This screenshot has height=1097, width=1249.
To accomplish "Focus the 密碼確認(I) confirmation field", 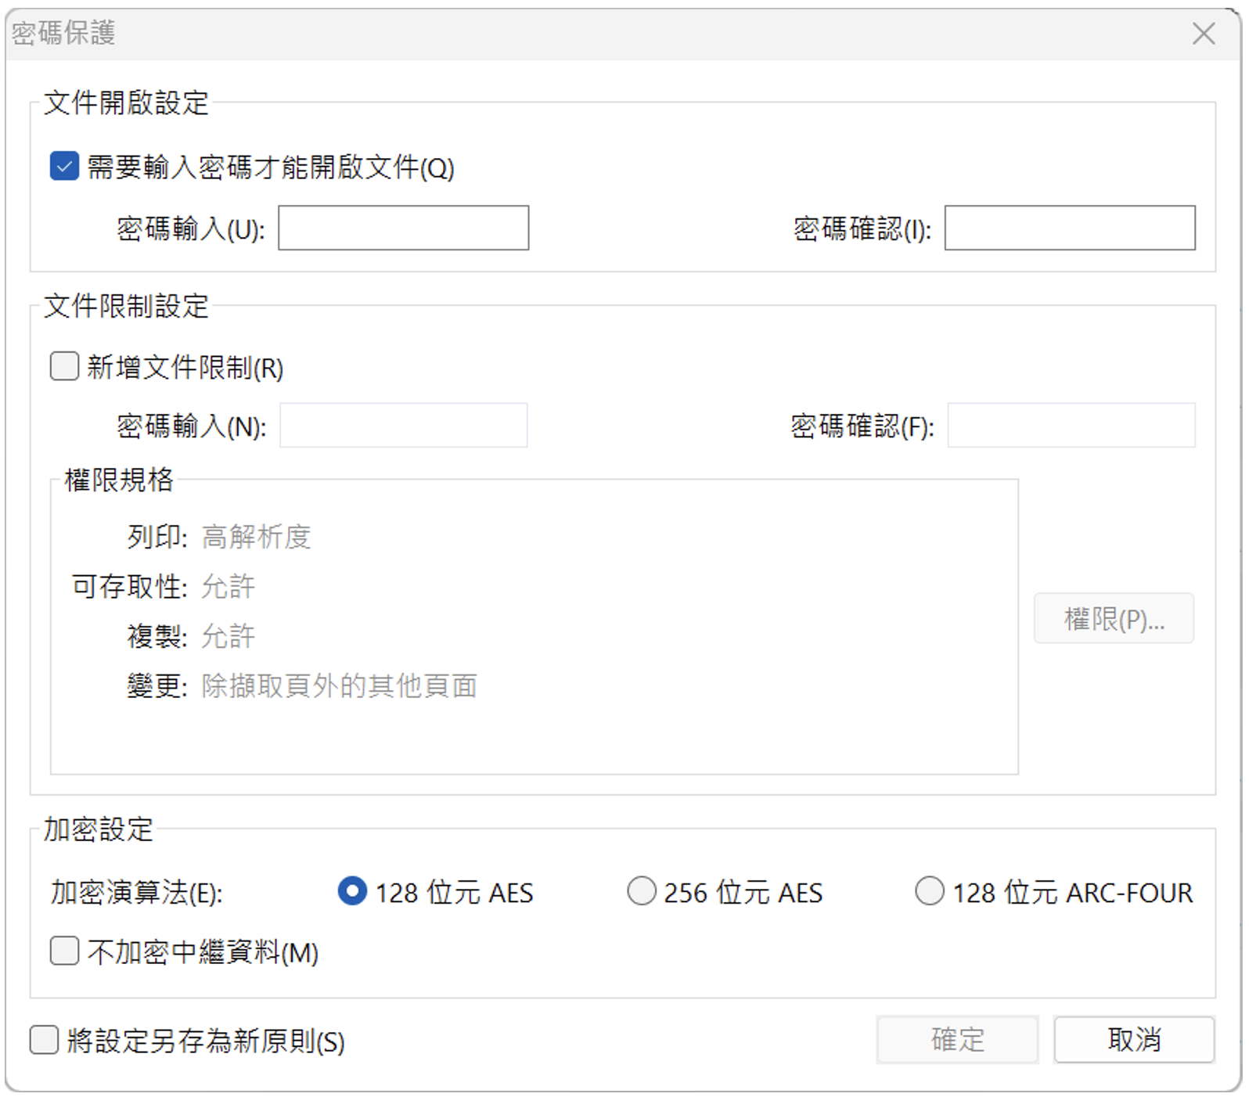I will 1069,228.
